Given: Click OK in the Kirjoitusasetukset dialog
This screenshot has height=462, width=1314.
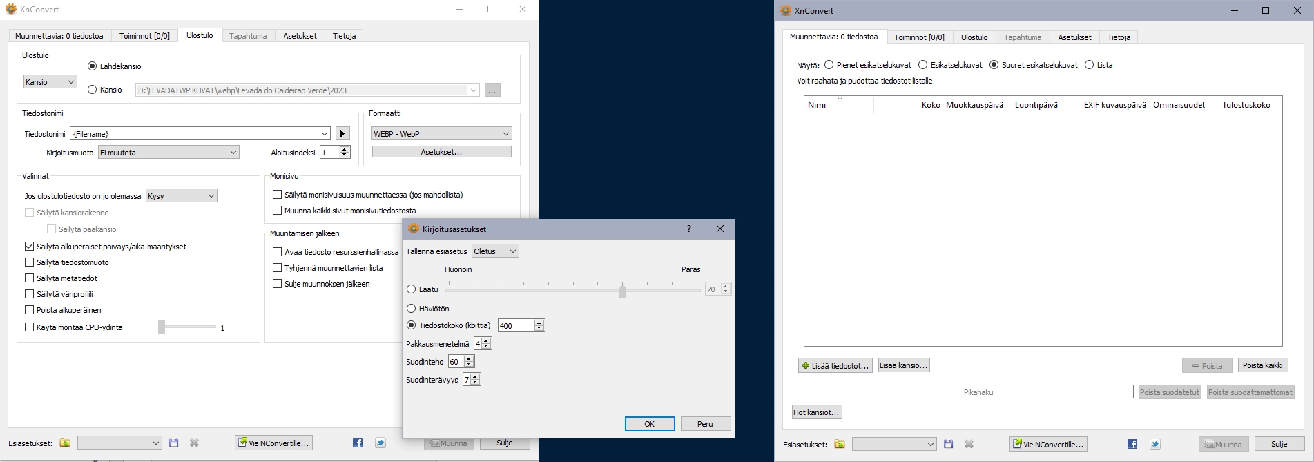Looking at the screenshot, I should (x=649, y=424).
